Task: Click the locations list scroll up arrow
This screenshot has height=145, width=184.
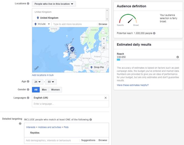Action: (107, 10)
